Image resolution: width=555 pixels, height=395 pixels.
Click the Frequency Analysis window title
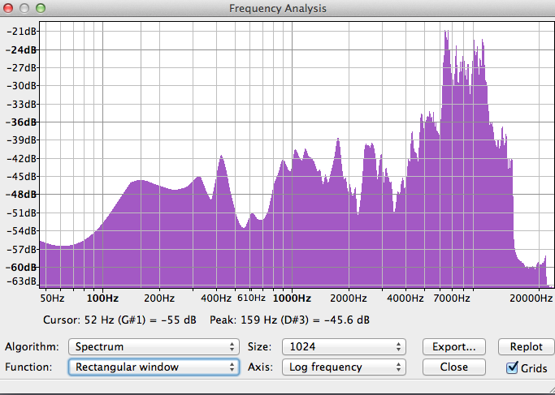click(277, 9)
